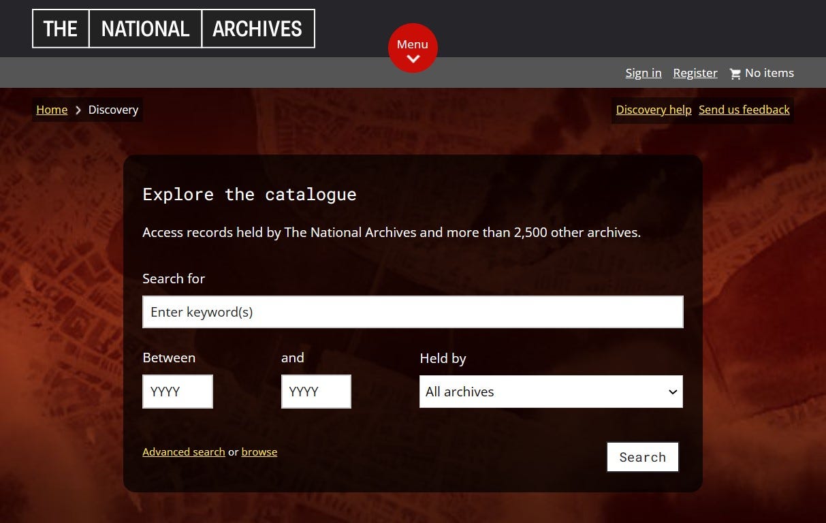
Task: Click the Explore the catalogue heading
Action: 249,194
